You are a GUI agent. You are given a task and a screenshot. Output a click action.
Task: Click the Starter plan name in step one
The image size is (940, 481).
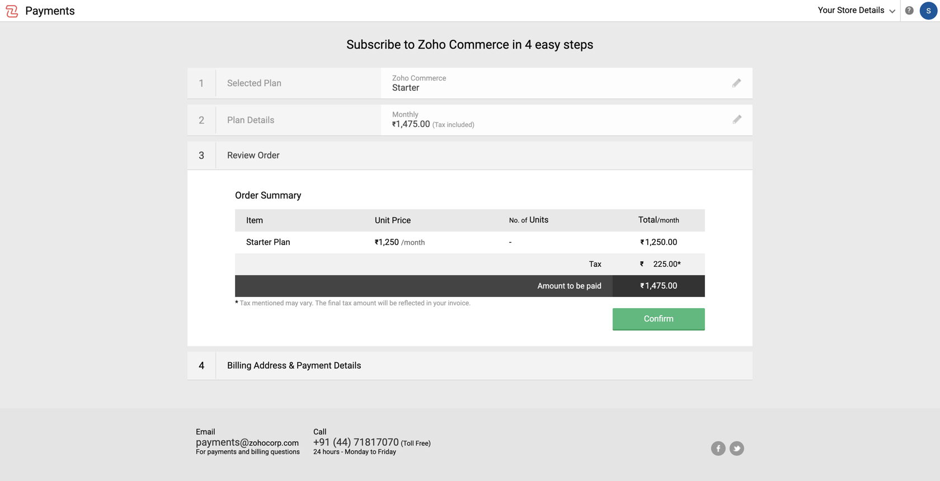coord(406,88)
